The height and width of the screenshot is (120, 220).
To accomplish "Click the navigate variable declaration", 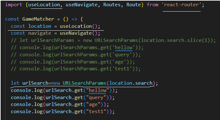I will (x=40, y=33).
